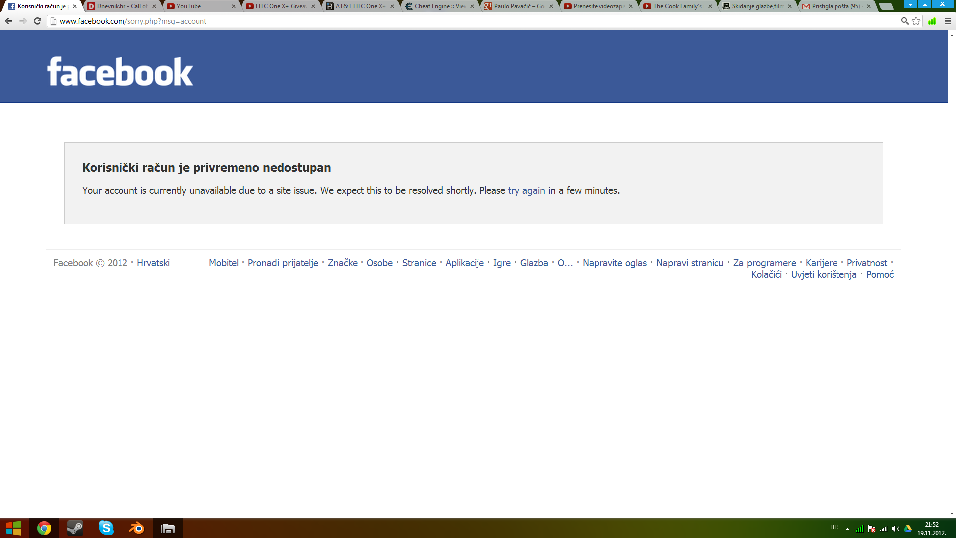Click the Hrvatski language link
This screenshot has width=956, height=538.
point(153,263)
